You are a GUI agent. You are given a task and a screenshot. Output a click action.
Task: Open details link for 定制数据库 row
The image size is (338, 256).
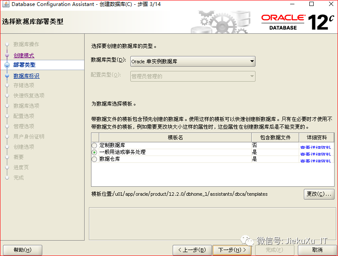pos(315,147)
